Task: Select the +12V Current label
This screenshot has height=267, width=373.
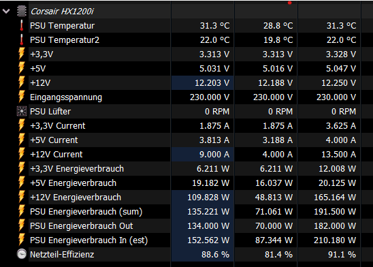Action: (56, 154)
